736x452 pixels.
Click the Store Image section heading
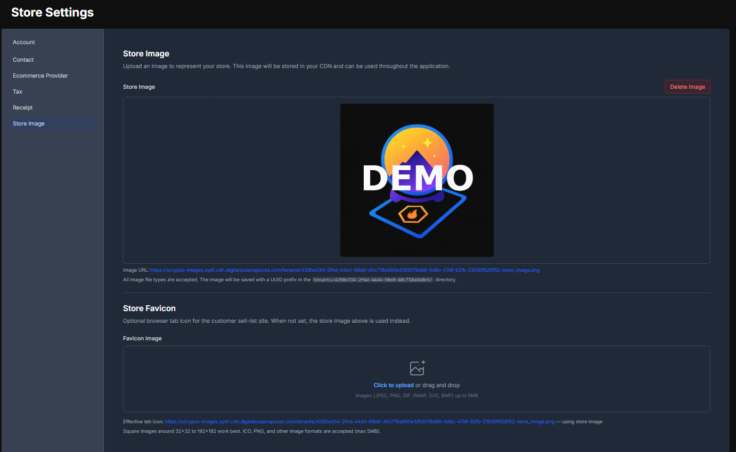[146, 54]
